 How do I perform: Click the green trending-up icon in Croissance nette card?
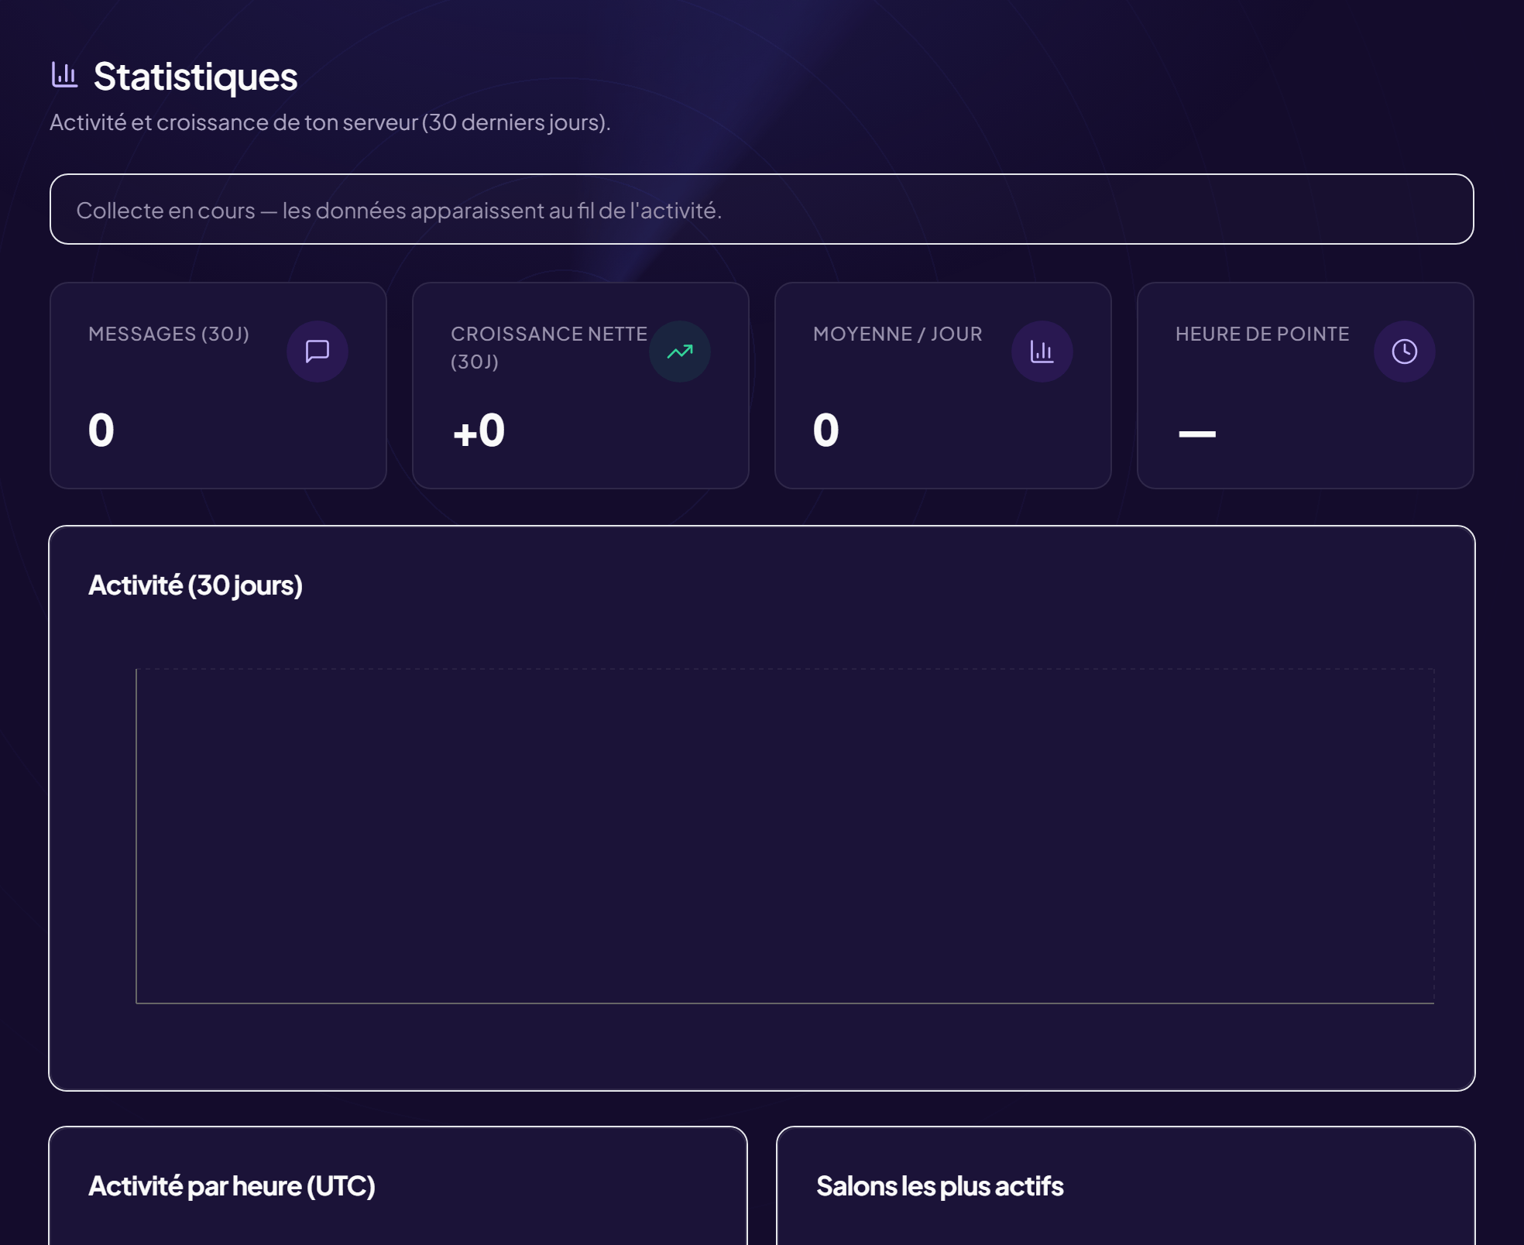[680, 352]
